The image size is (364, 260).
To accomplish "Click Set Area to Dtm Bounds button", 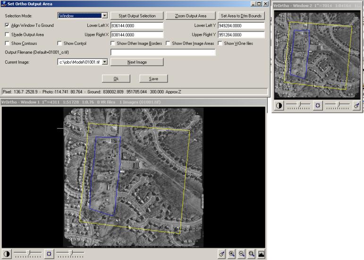I will 241,16.
